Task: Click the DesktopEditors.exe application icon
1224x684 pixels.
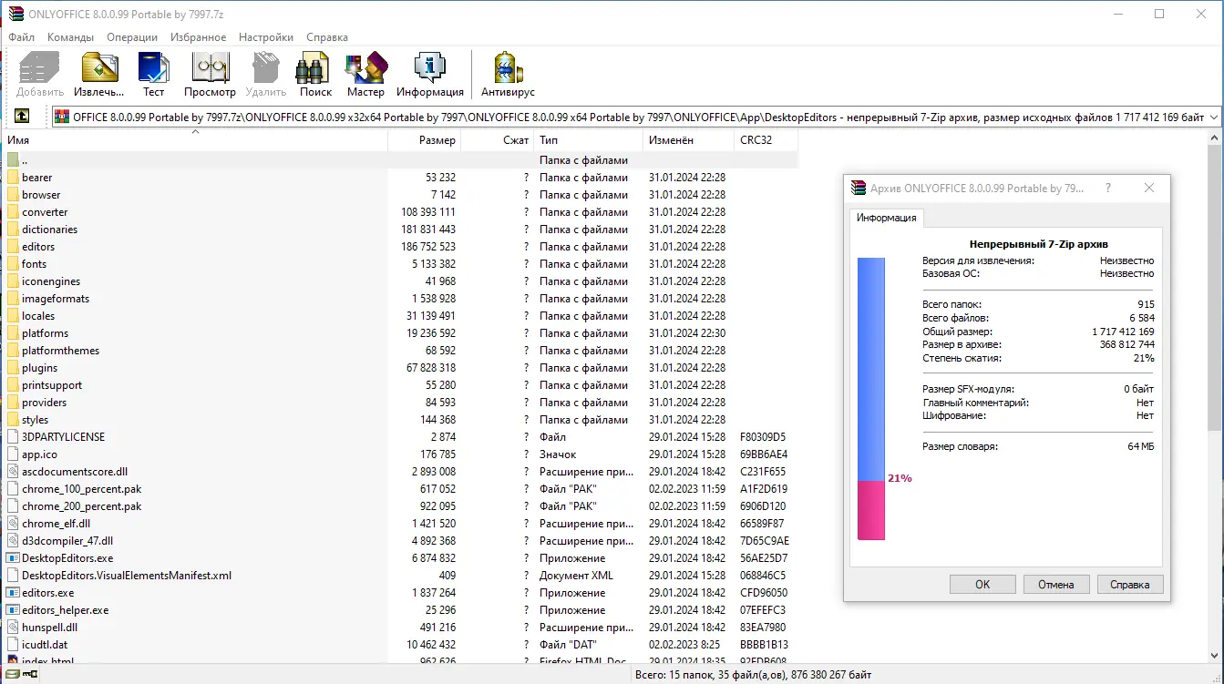Action: click(x=13, y=558)
